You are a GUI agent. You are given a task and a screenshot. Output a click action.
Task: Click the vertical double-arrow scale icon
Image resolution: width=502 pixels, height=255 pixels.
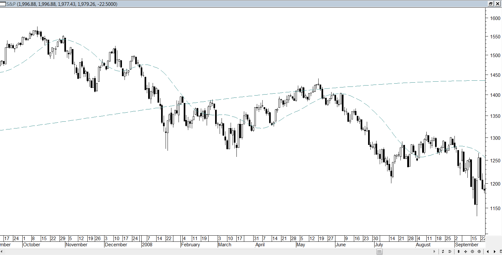[459, 251]
